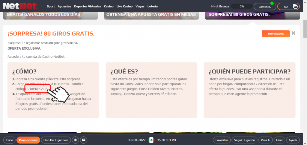Image resolution: width=307 pixels, height=145 pixels.
Task: Open Club De Jugadores
Action: (x=56, y=140)
